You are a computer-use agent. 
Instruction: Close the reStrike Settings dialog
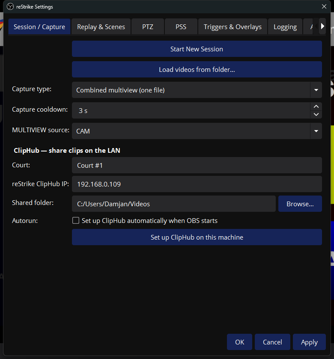(324, 7)
